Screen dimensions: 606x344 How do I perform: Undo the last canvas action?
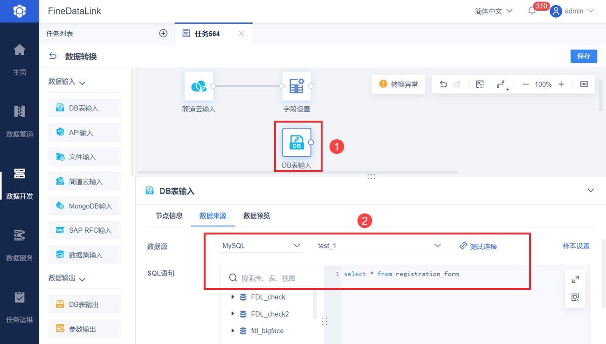click(x=443, y=84)
